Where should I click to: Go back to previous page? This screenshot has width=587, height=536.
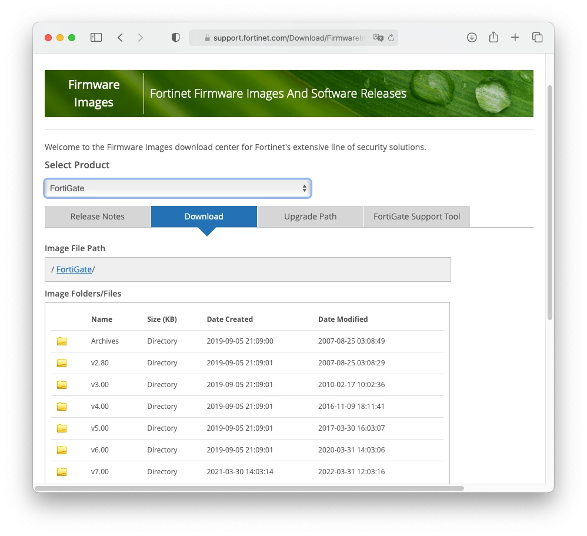120,38
